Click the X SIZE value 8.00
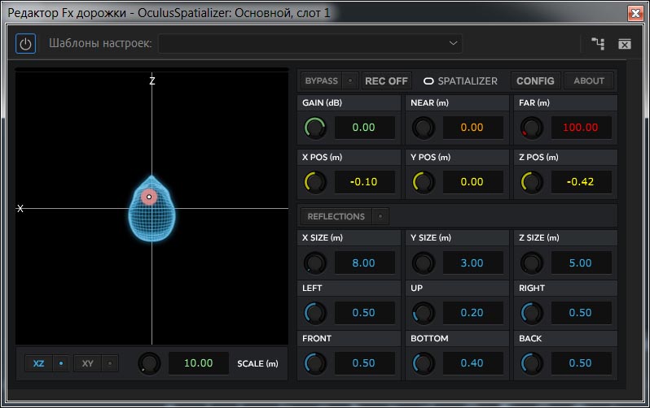650x408 pixels. tap(364, 263)
